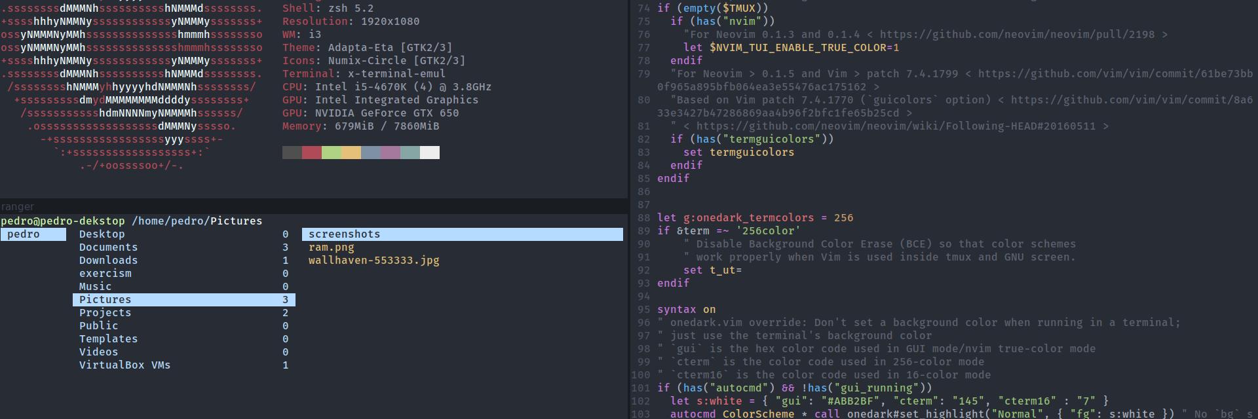Click the 'Resolution: 1920x1080' info line
The width and height of the screenshot is (1258, 419).
[x=351, y=22]
